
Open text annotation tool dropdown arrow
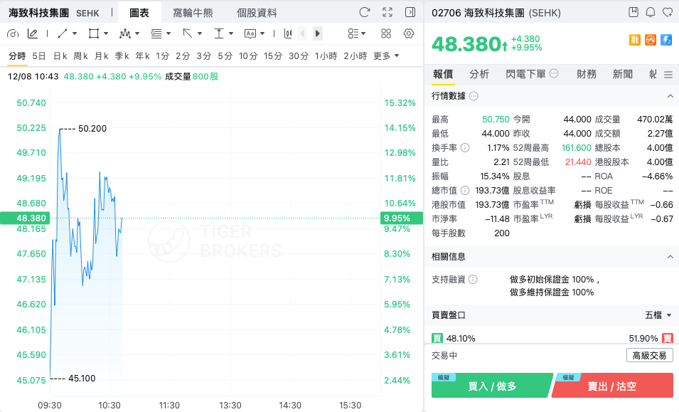coord(262,33)
